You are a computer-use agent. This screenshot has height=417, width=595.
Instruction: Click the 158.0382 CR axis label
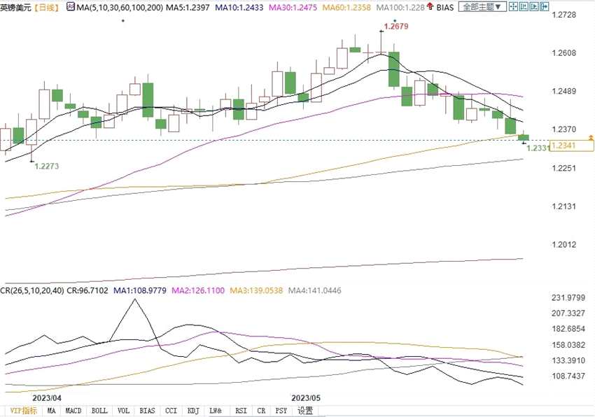[x=568, y=345]
